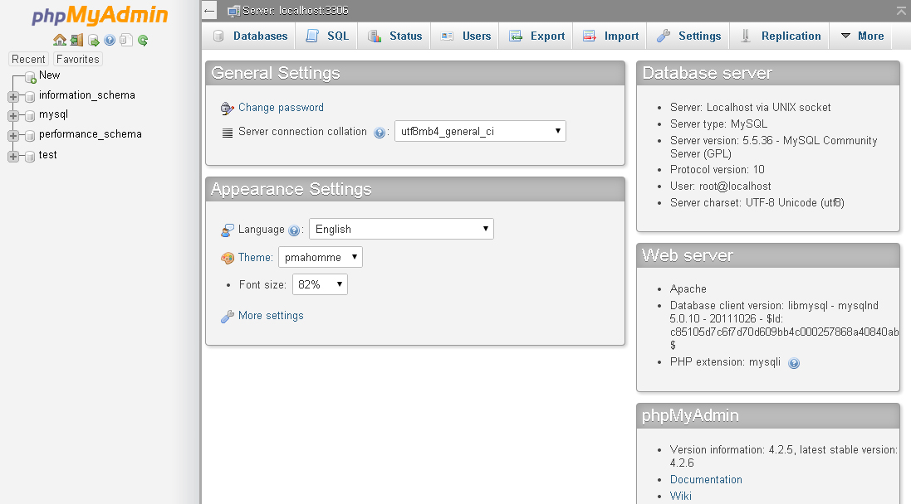Click the phpMyAdmin logo
Image resolution: width=911 pixels, height=504 pixels.
tap(100, 16)
